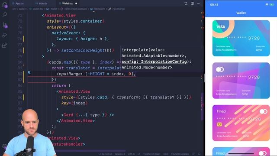Click the lightbulb quick-fix icon on line 82
277x156 pixels.
click(29, 72)
